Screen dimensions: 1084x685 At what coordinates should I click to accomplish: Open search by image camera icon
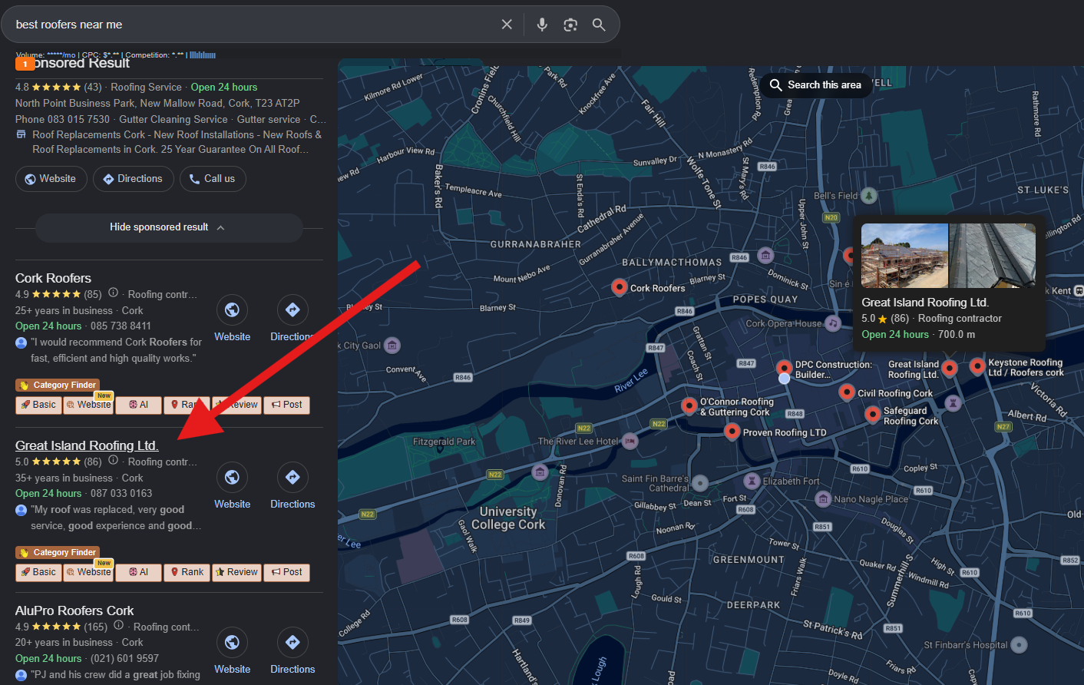570,25
